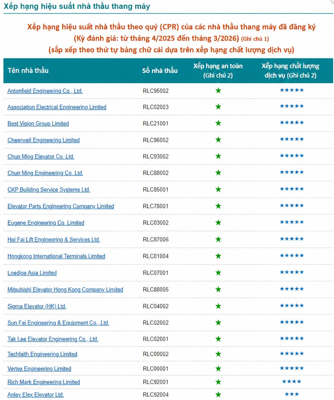The height and width of the screenshot is (400, 334).
Task: Click Cheerwell Engineering Limited contractor link
Action: [44, 140]
